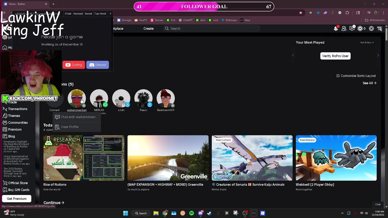Click the purple ghost extension icon

pos(325,13)
